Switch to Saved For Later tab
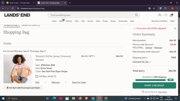The height and width of the screenshot is (101, 180). click(x=31, y=26)
